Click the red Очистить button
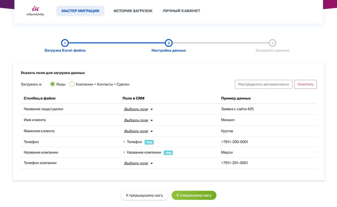337x207 pixels. click(305, 84)
